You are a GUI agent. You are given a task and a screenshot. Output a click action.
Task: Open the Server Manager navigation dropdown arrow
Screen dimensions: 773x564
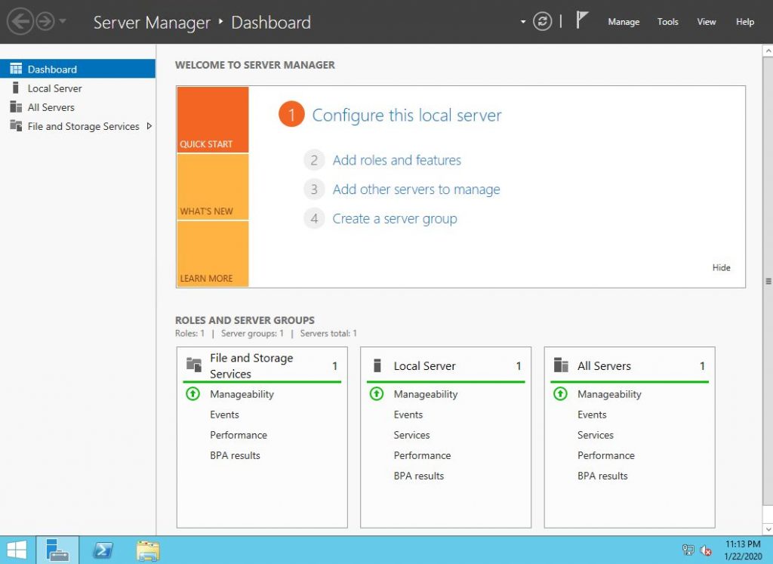[523, 21]
